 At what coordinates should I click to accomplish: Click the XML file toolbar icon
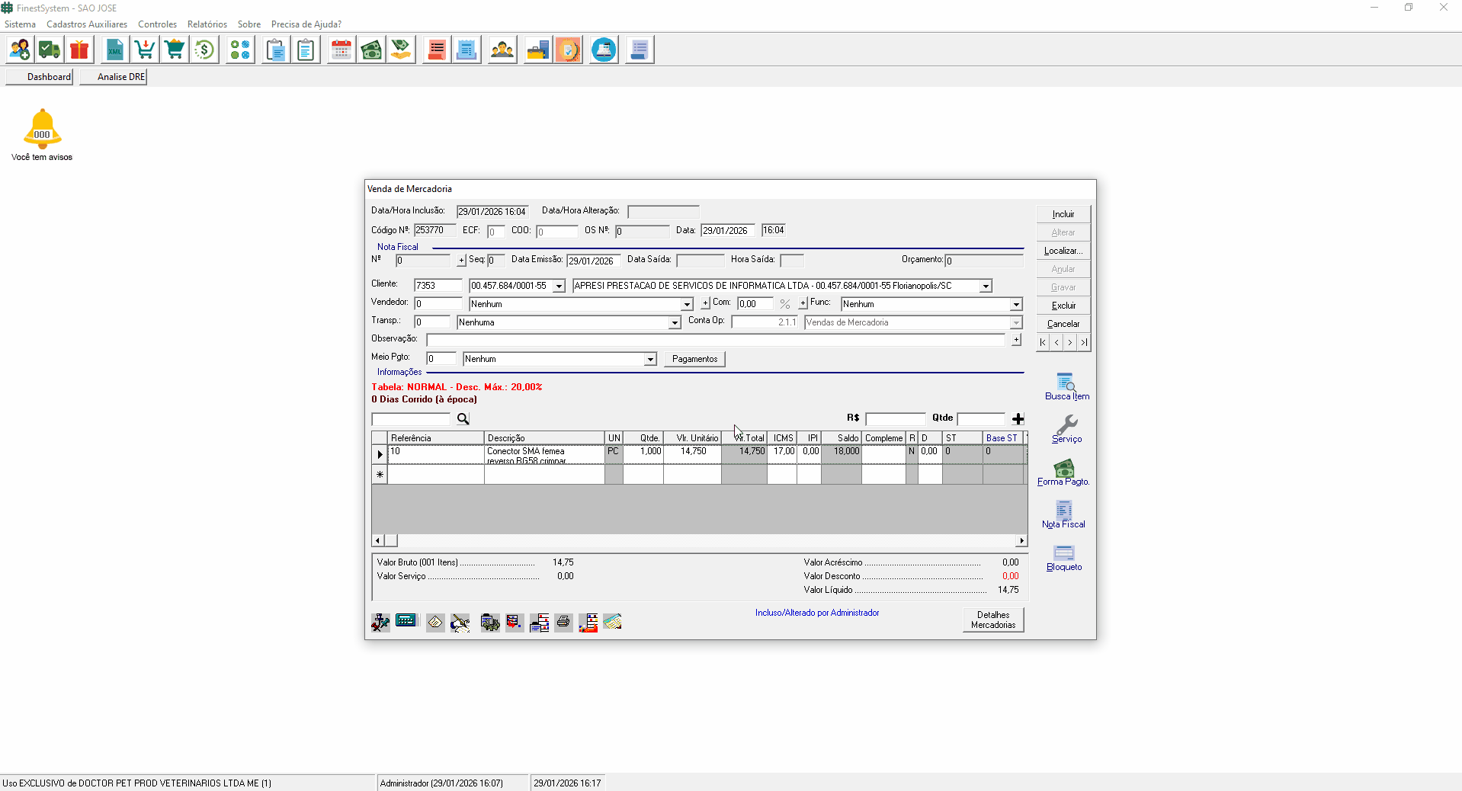(114, 50)
